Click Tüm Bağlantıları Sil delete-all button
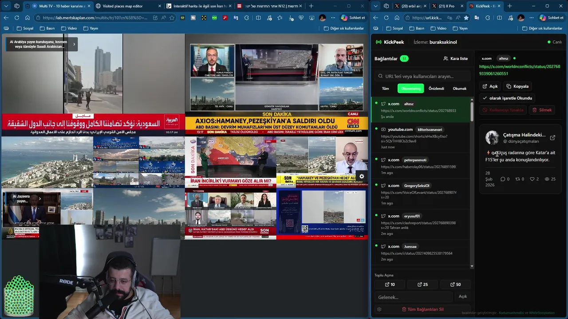The image size is (568, 319). [422, 309]
